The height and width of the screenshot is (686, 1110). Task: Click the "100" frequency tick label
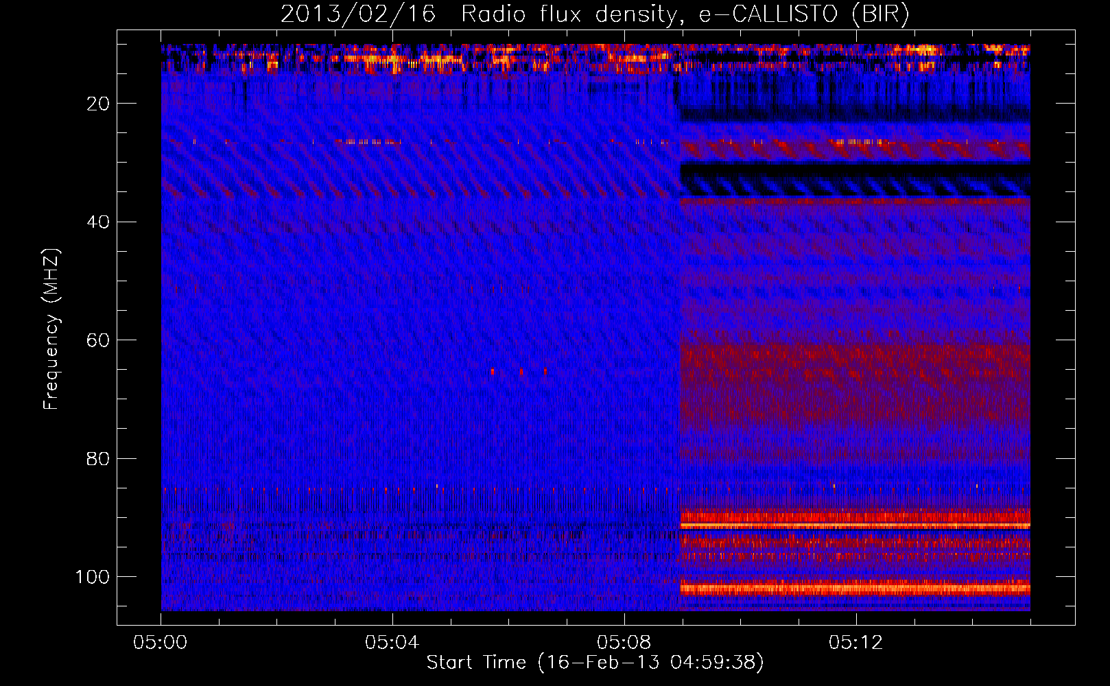pos(93,577)
